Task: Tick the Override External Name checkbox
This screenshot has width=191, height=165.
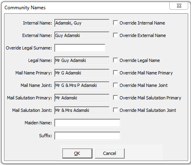Action: [115, 35]
